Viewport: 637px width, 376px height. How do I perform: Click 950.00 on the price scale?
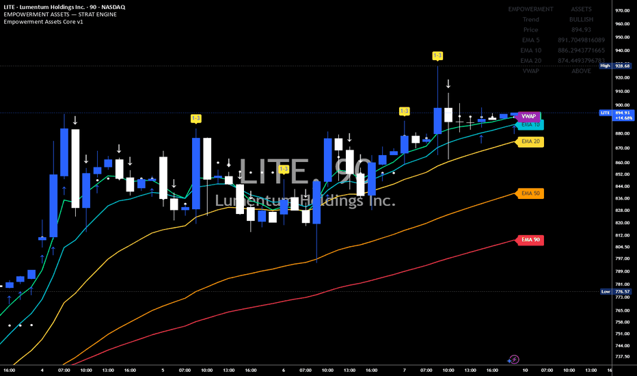pyautogui.click(x=623, y=38)
